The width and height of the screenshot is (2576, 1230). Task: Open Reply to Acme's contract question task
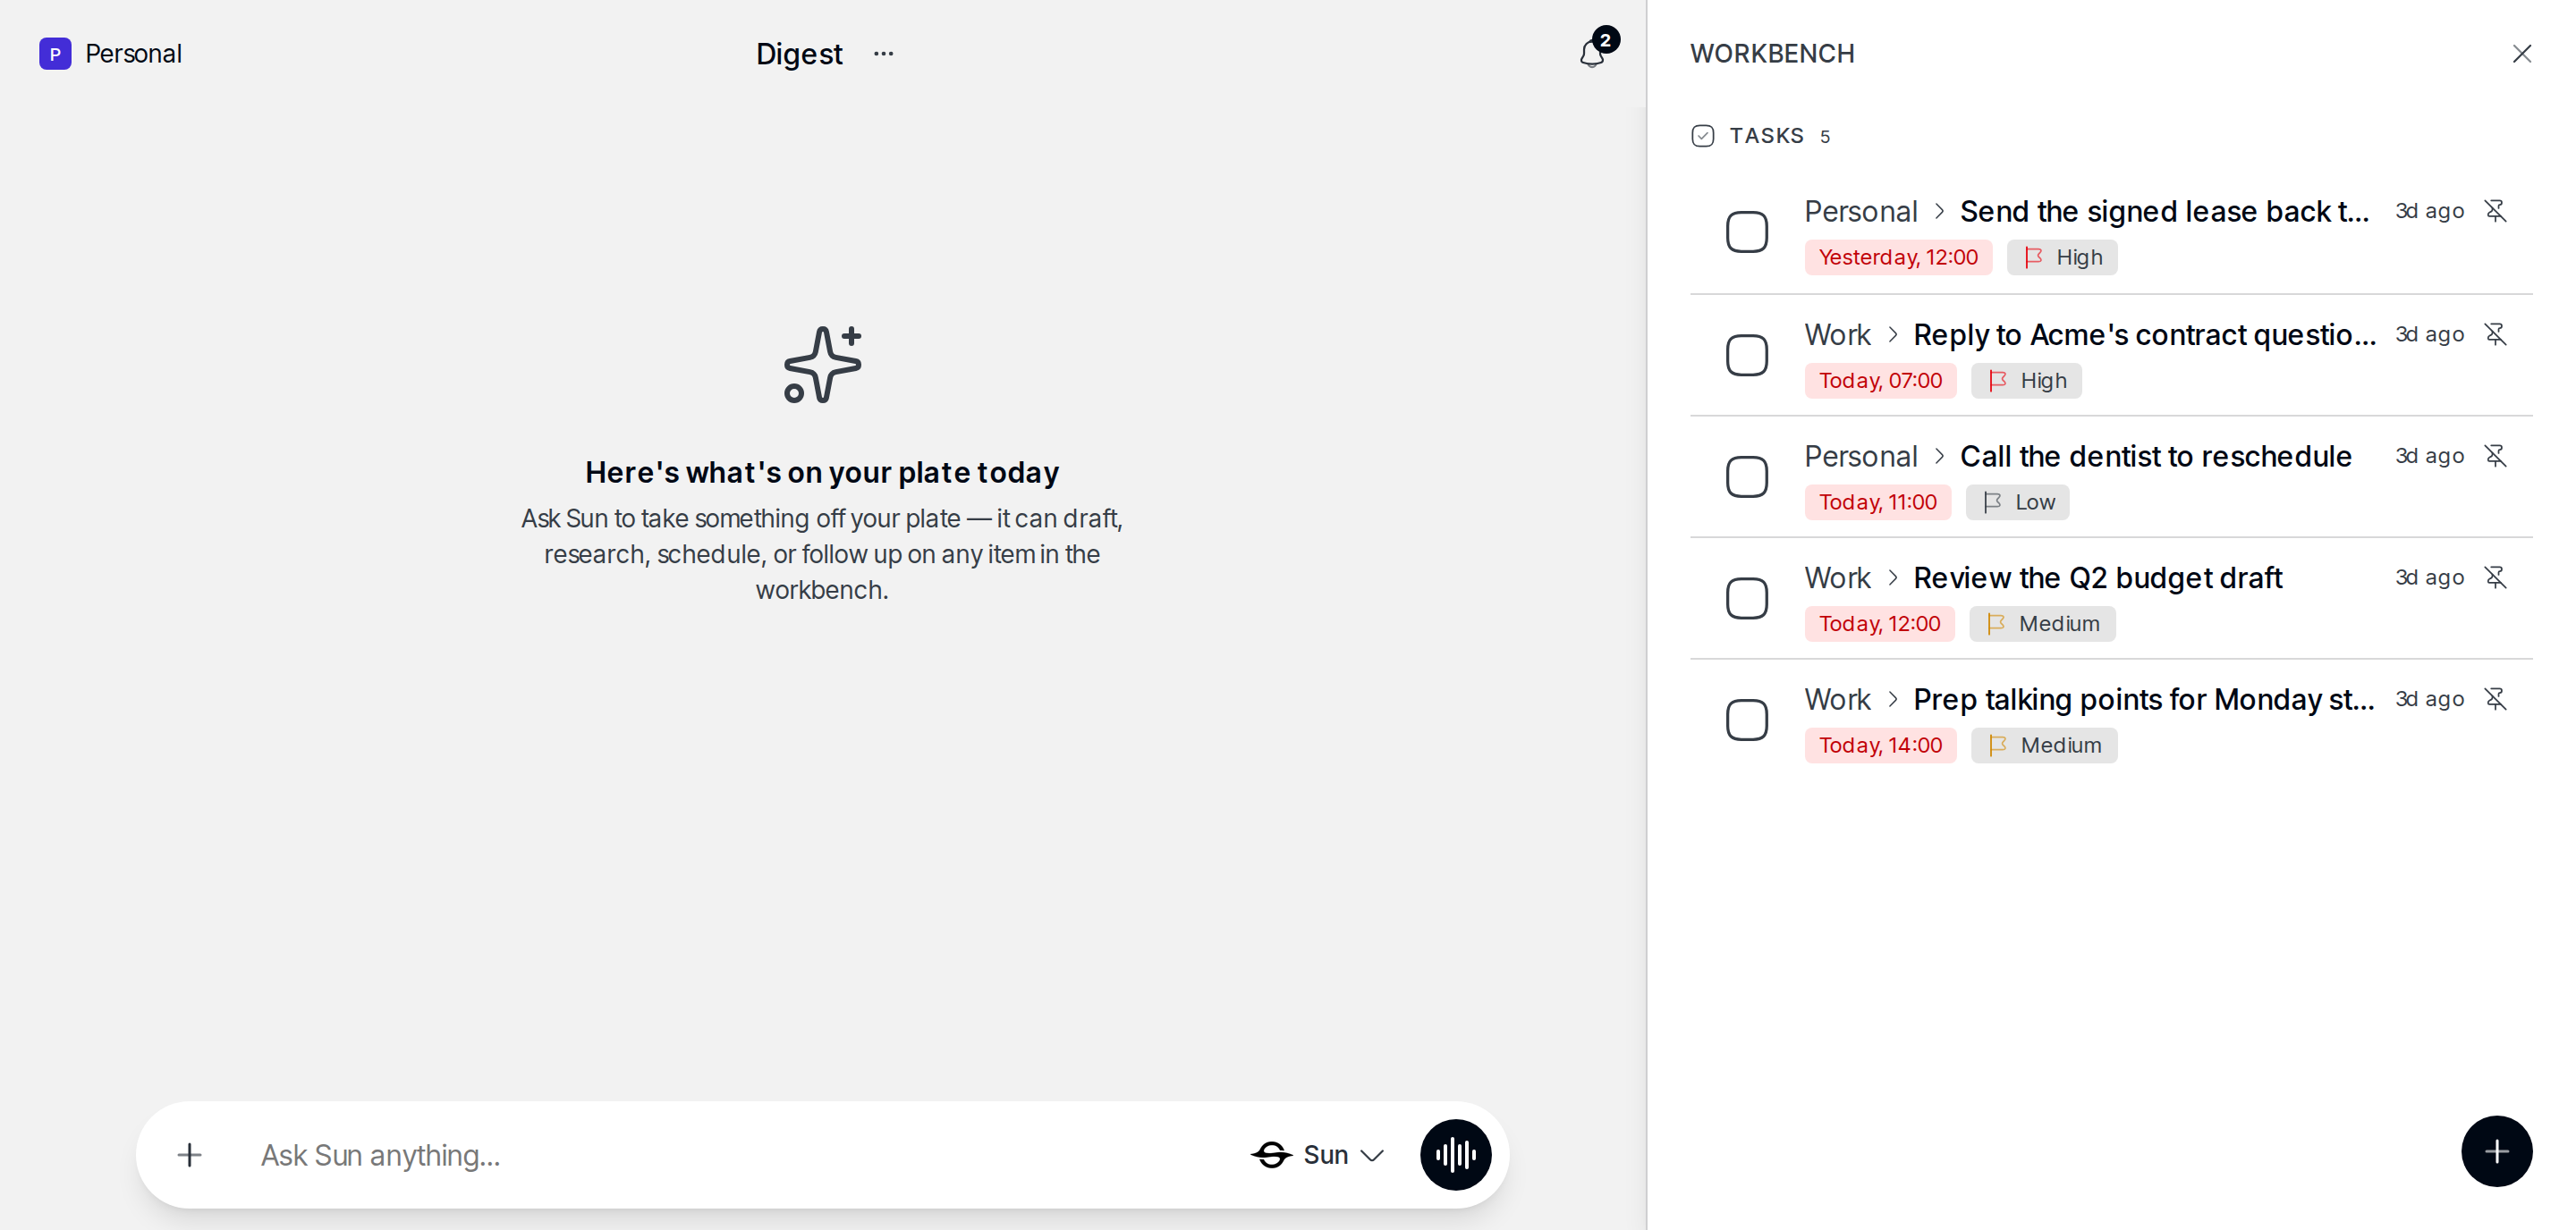2144,334
